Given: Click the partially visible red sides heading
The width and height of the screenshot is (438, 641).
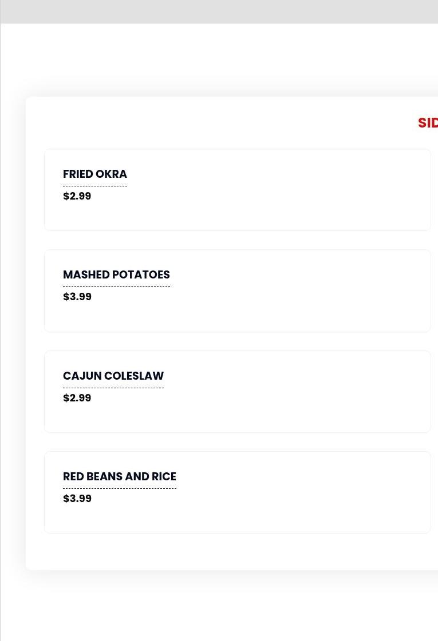Looking at the screenshot, I should pyautogui.click(x=428, y=123).
